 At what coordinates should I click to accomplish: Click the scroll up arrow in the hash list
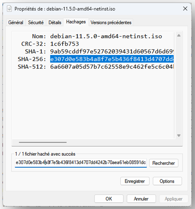coord(179,35)
